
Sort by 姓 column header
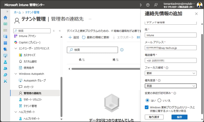point(115,60)
